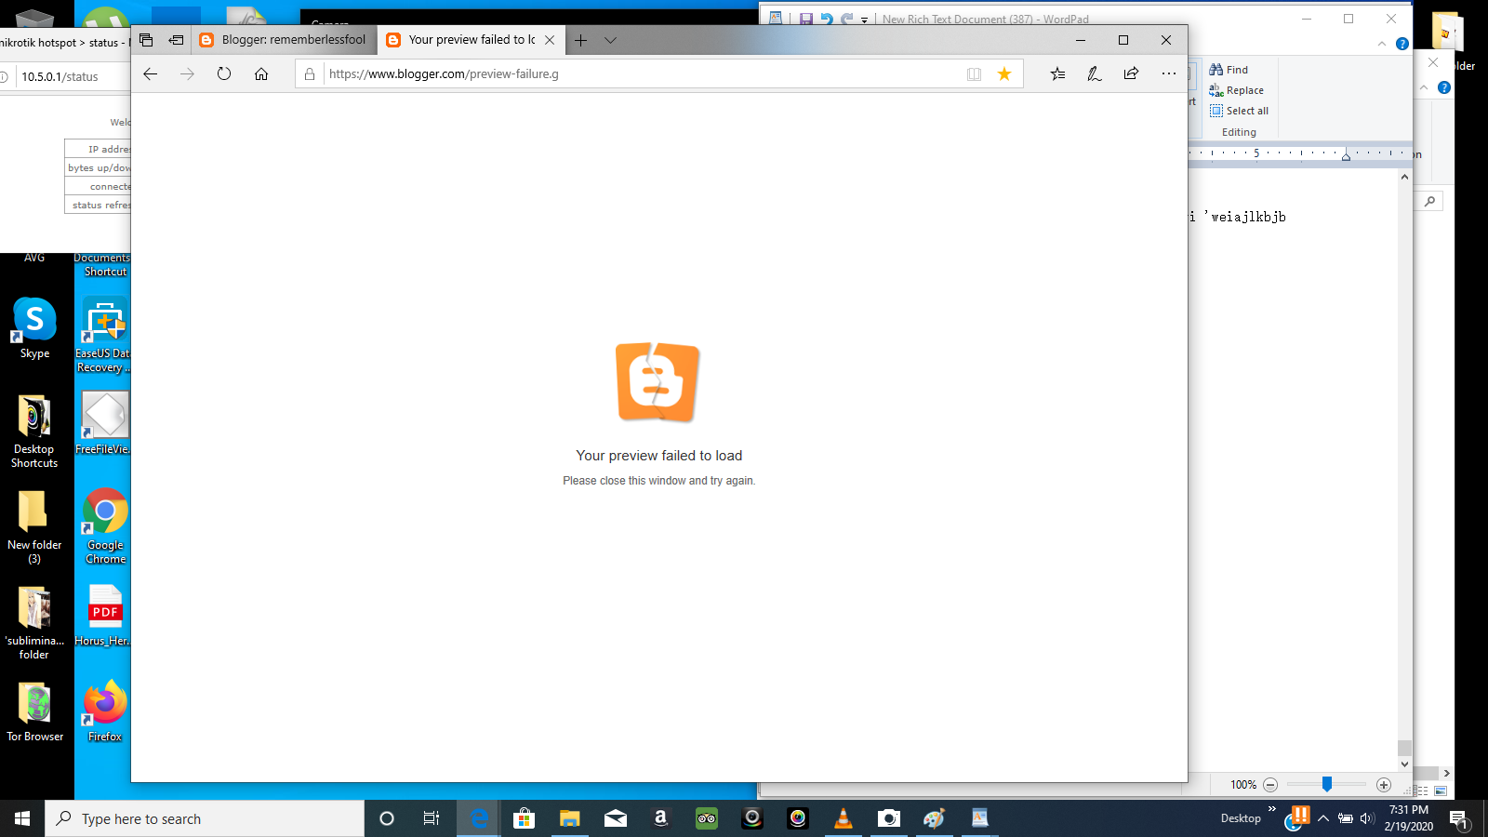Image resolution: width=1488 pixels, height=837 pixels.
Task: Open Paint from the taskbar
Action: [x=934, y=818]
